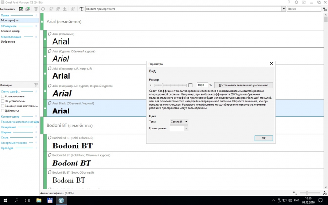Click the refresh icon in the toolbar
328x205 pixels.
43,9
